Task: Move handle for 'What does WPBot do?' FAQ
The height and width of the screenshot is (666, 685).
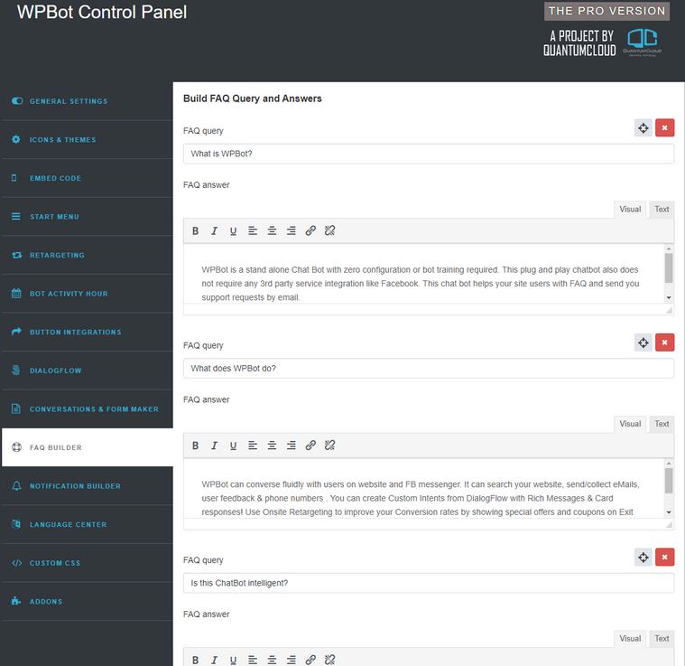Action: tap(643, 342)
